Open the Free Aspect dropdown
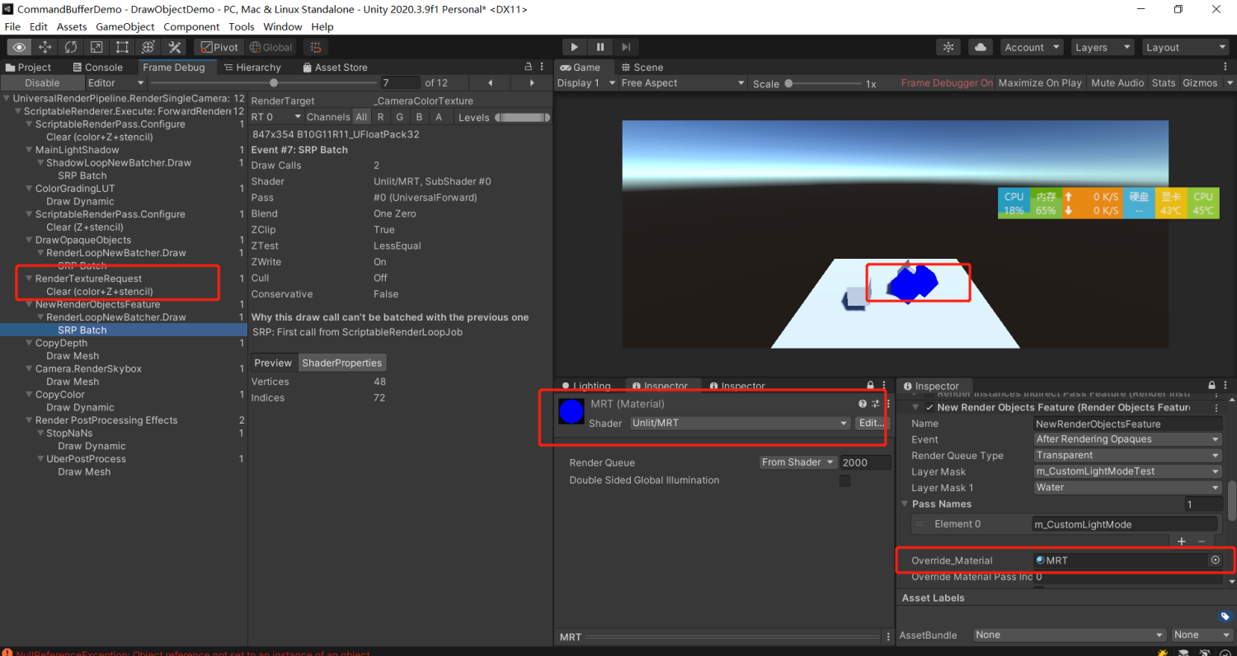The height and width of the screenshot is (656, 1237). click(683, 82)
